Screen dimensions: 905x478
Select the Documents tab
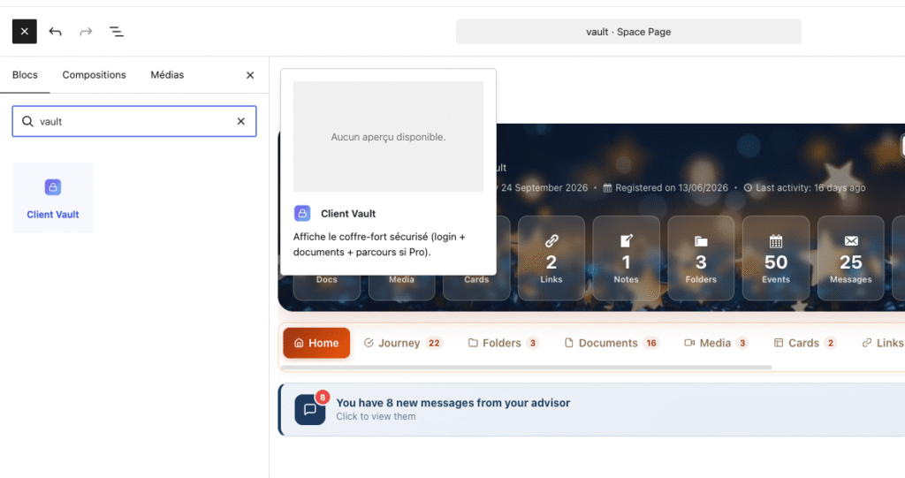[612, 343]
